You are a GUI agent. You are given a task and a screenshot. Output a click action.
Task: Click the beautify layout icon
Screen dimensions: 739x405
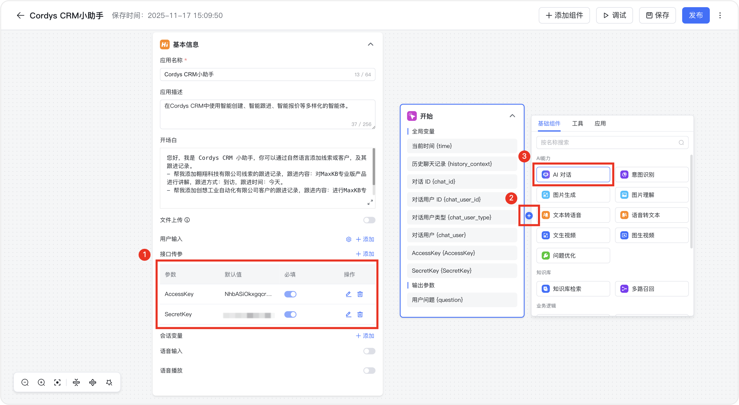(x=109, y=382)
